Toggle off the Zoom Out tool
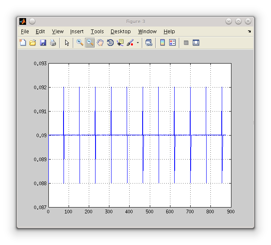 [90, 43]
